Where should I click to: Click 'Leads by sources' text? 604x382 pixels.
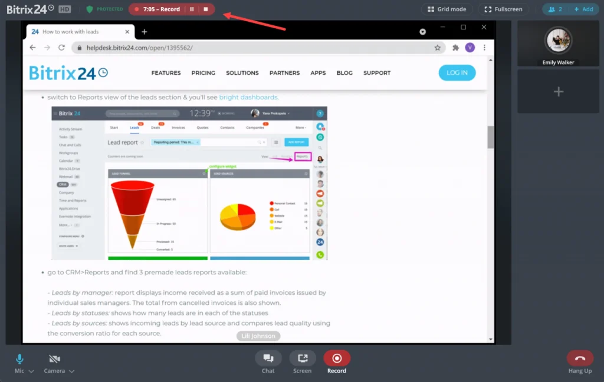(79, 323)
